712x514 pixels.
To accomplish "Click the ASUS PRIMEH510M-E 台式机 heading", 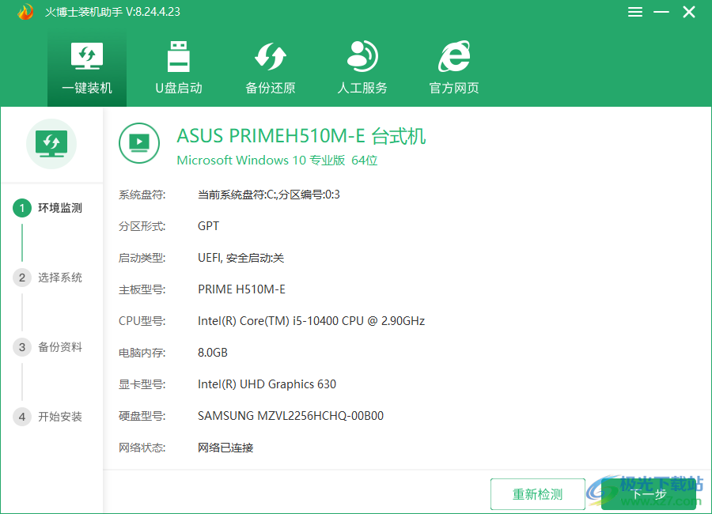I will pyautogui.click(x=301, y=136).
